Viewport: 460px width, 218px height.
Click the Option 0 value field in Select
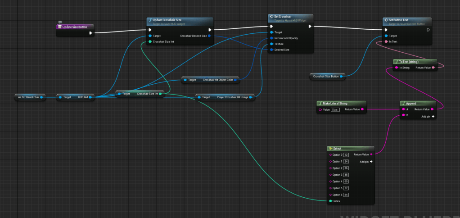346,154
